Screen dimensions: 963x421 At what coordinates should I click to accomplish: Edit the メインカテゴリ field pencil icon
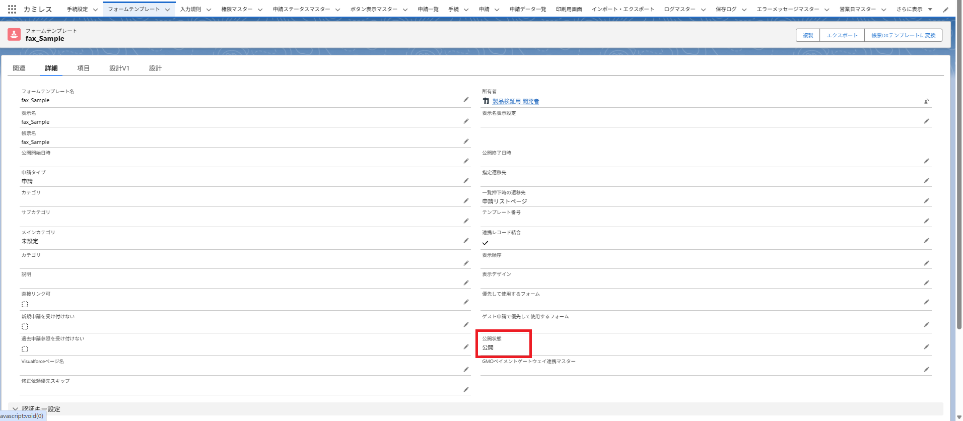point(466,241)
